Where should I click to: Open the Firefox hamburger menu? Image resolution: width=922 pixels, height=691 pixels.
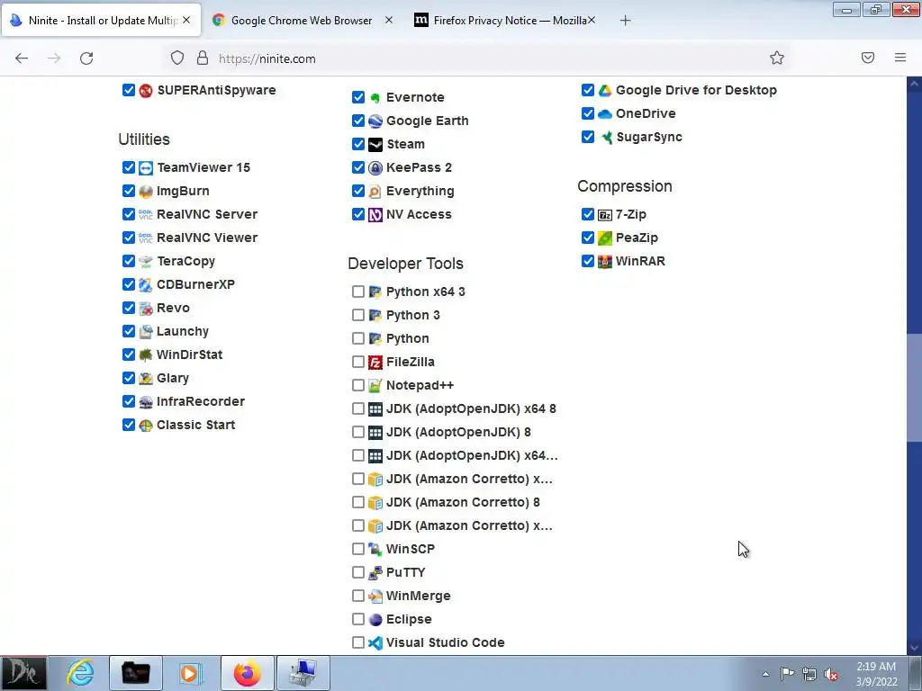tap(900, 58)
